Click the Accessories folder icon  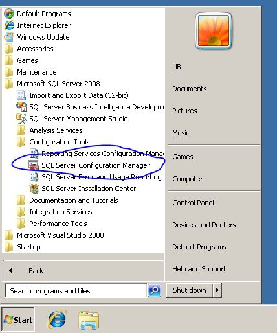click(x=9, y=49)
